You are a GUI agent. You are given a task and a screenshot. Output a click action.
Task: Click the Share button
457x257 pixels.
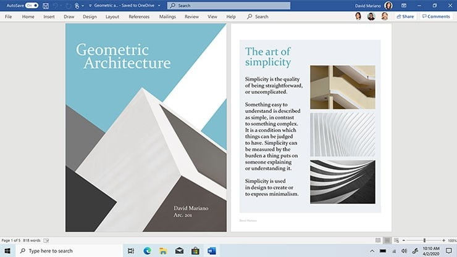pos(405,17)
